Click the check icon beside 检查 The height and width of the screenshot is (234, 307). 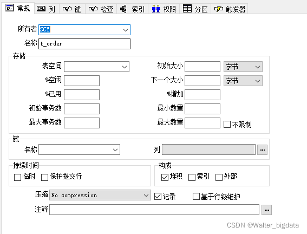93,9
